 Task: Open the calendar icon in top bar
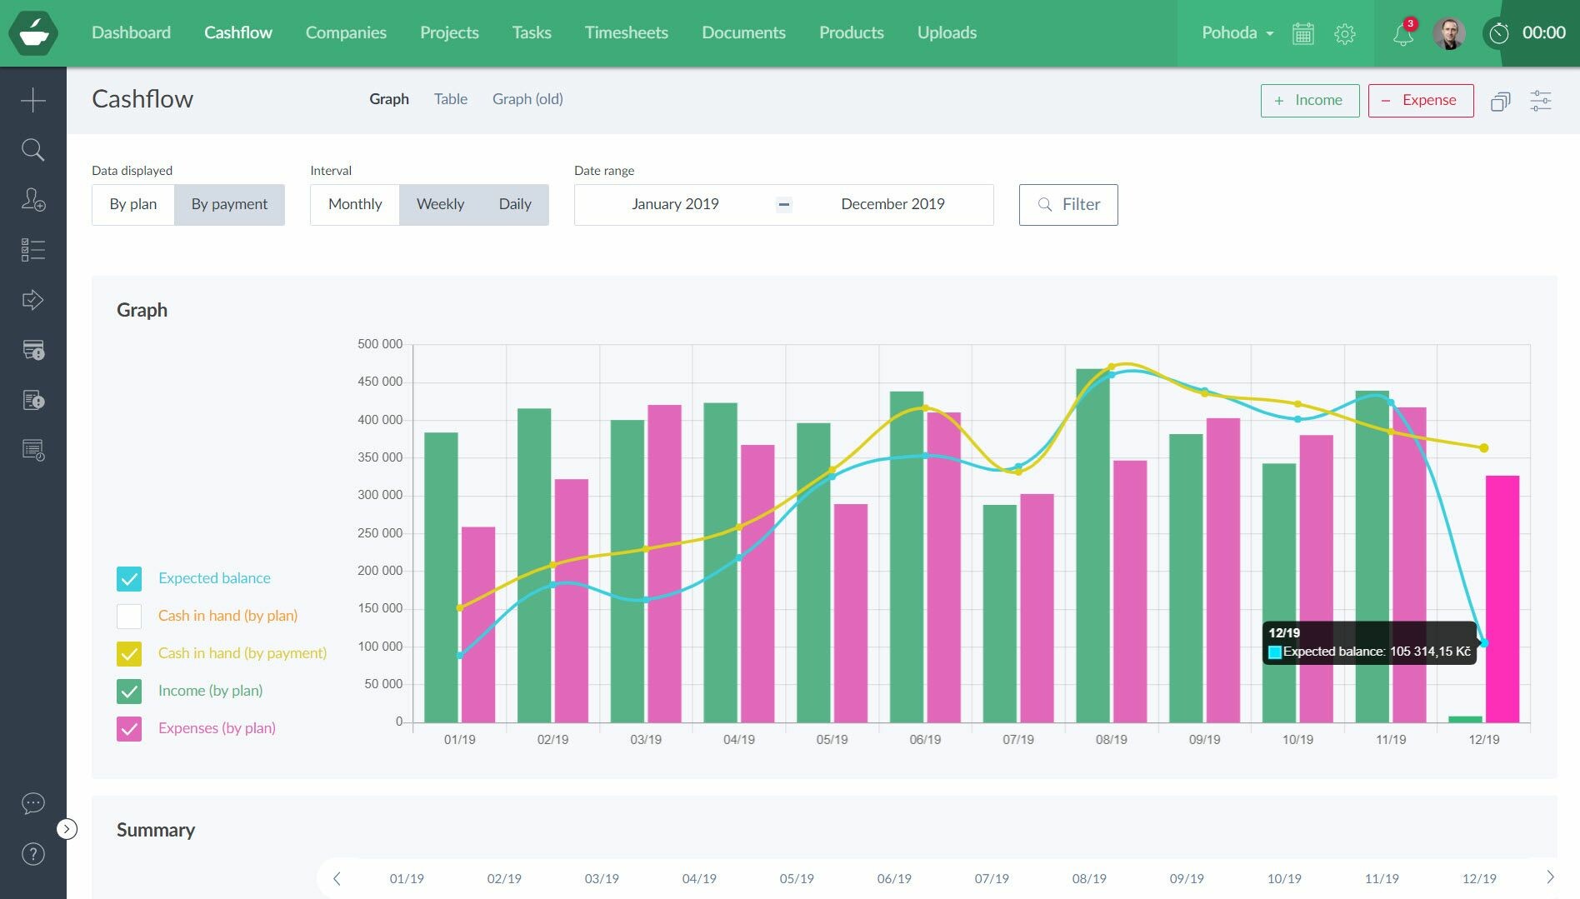tap(1302, 33)
